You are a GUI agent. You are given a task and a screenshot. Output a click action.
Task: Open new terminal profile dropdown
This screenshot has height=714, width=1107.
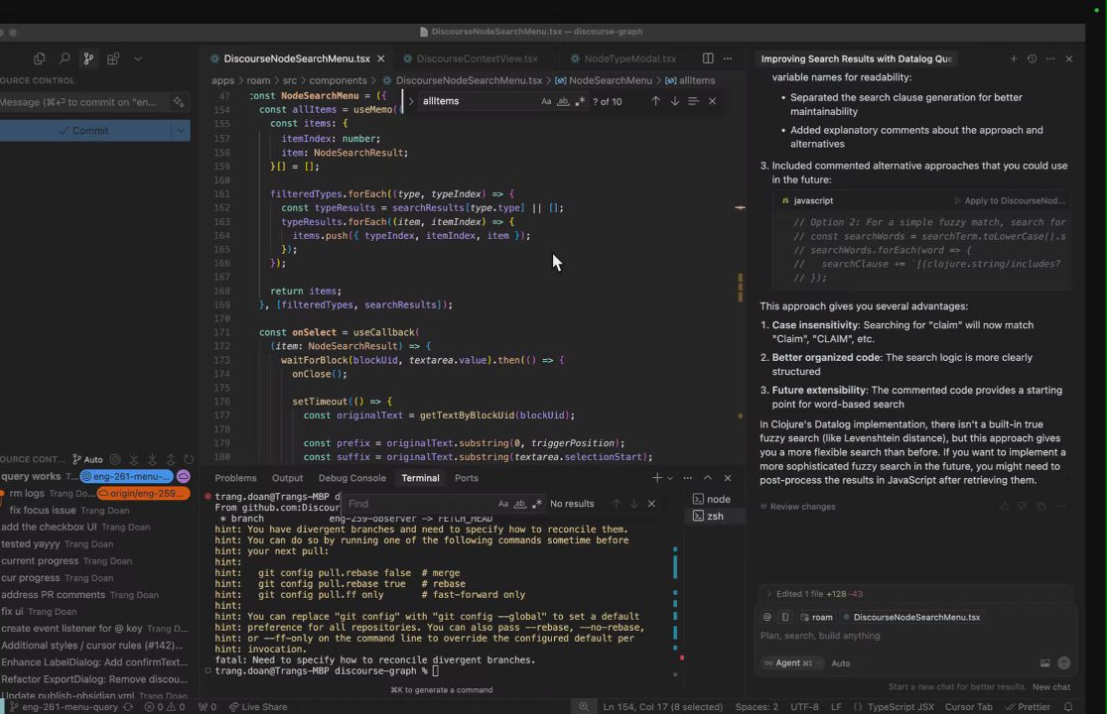coord(670,478)
